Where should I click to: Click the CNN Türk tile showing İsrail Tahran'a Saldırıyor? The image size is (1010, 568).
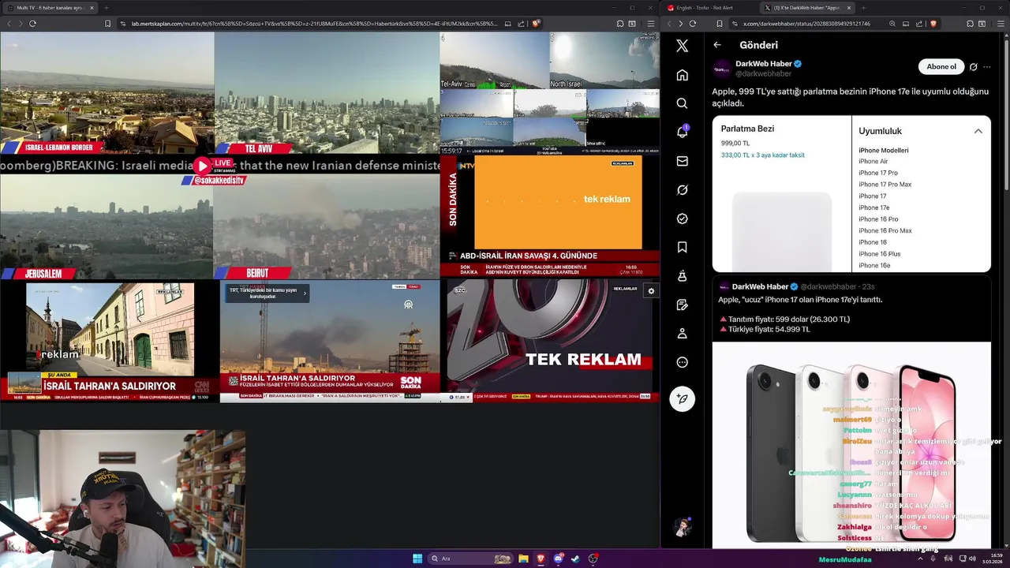tap(110, 342)
